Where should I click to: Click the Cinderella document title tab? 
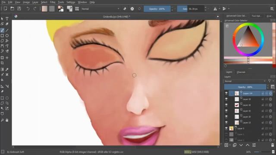point(116,16)
